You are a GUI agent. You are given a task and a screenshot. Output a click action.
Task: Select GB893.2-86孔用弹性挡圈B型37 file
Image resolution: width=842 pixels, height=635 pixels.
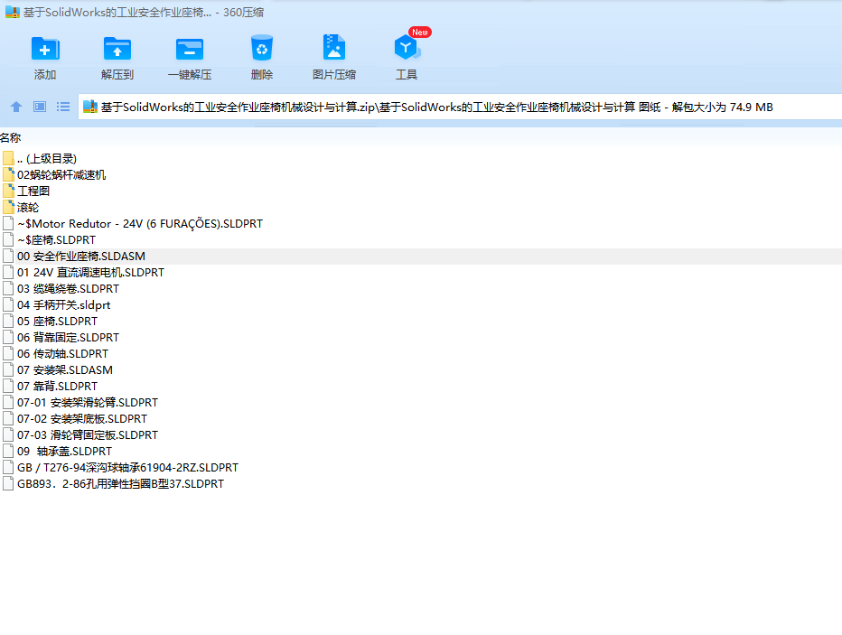(x=120, y=483)
